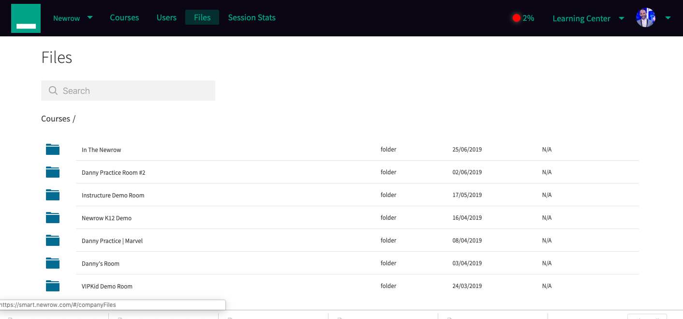Expand the Newrow dropdown arrow
This screenshot has height=319, width=683.
[90, 17]
